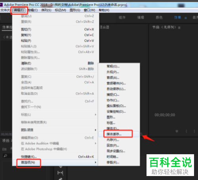Click 粘贴插入(I) in the Edit menu

click(x=55, y=46)
